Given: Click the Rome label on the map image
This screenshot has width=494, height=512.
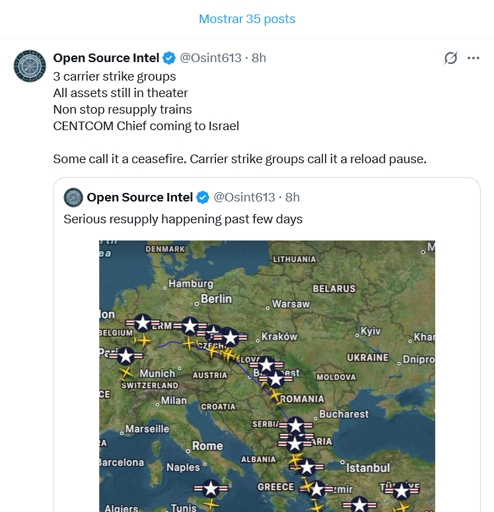Looking at the screenshot, I should click(207, 446).
